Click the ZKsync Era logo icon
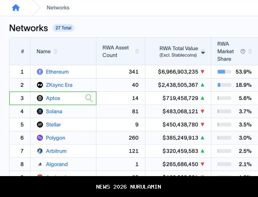This screenshot has width=258, height=197. click(40, 85)
